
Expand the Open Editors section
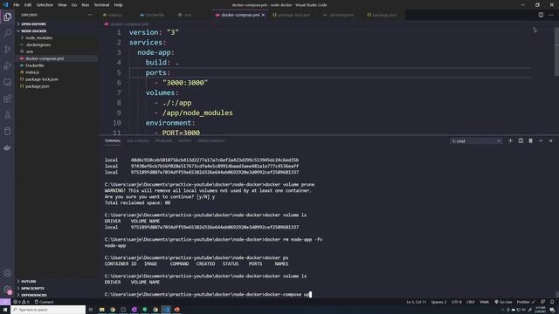pos(33,24)
